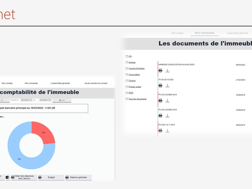
Task: Print the PV AG LUCINES 2015 document
Action: (x=160, y=115)
